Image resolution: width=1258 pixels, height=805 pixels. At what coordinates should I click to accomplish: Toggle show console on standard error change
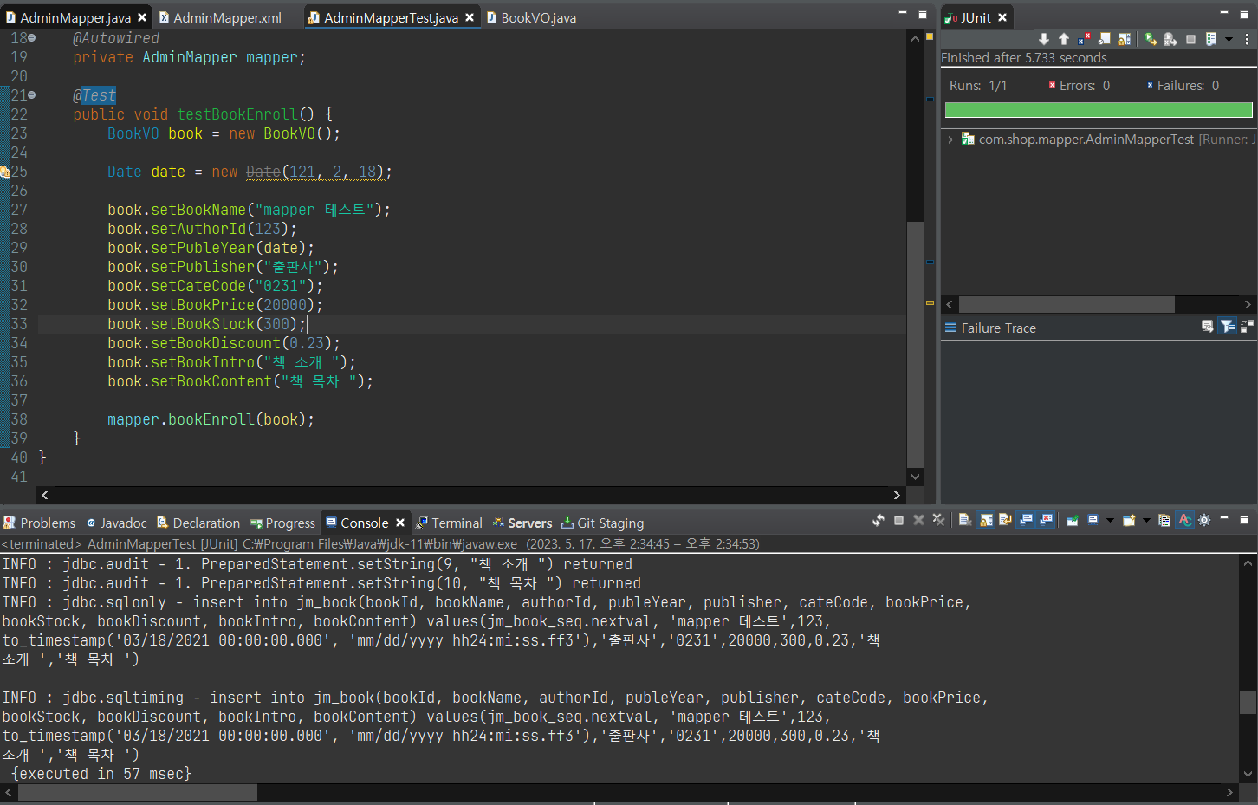[x=1047, y=520]
